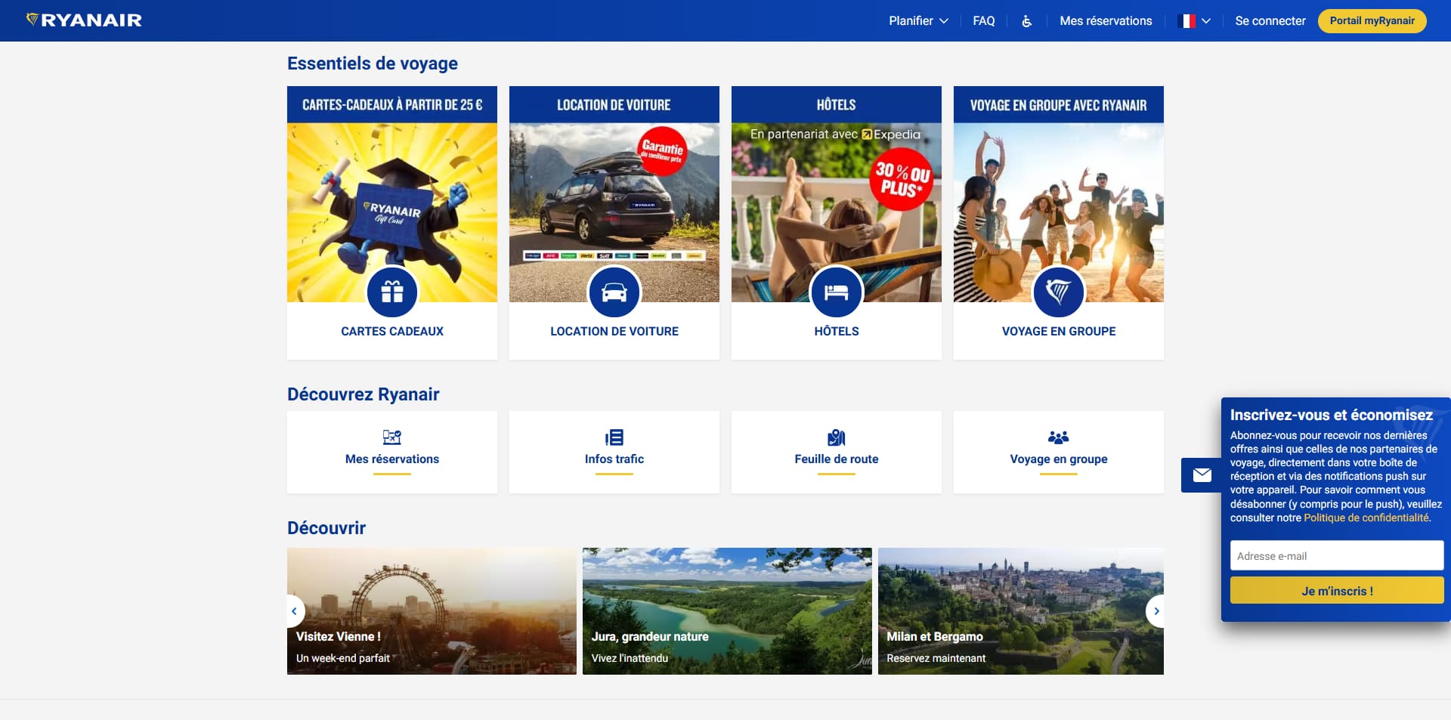Click the Voyage en groupe people icon
1451x720 pixels.
pyautogui.click(x=1059, y=437)
